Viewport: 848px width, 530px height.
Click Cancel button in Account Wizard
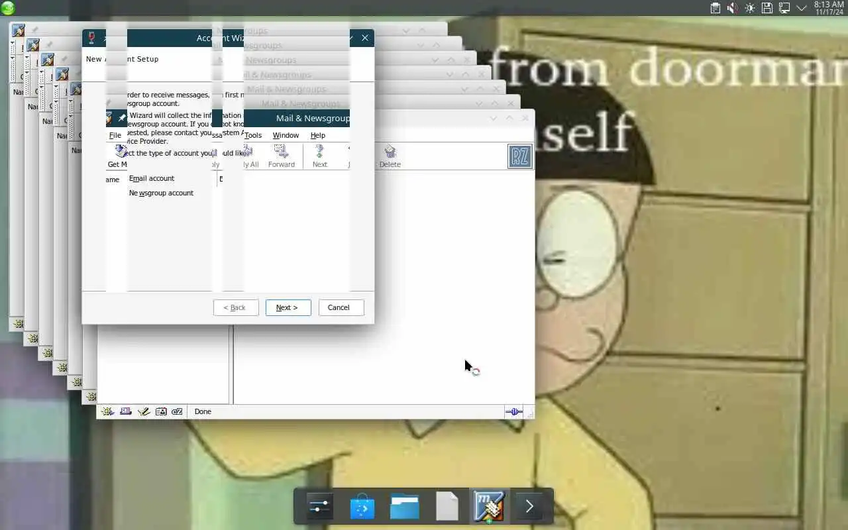click(341, 307)
